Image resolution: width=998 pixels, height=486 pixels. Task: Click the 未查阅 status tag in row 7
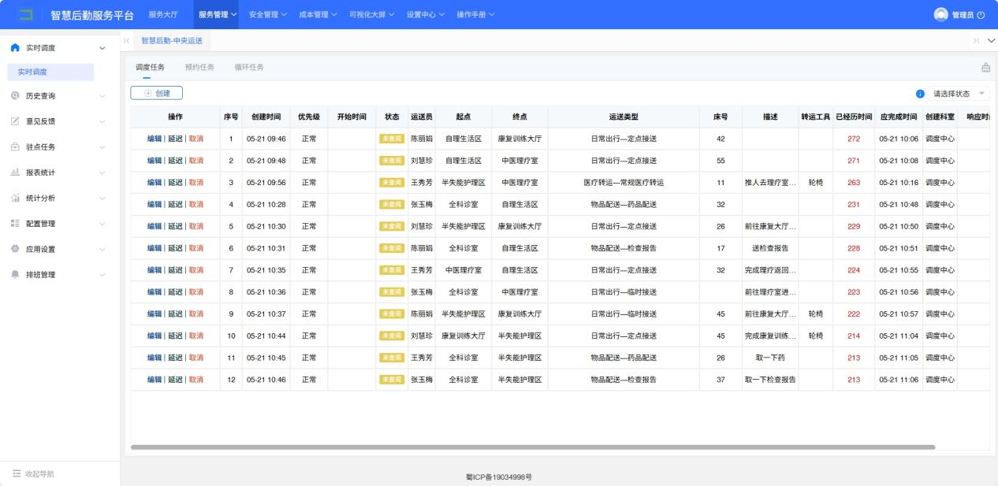click(x=392, y=270)
